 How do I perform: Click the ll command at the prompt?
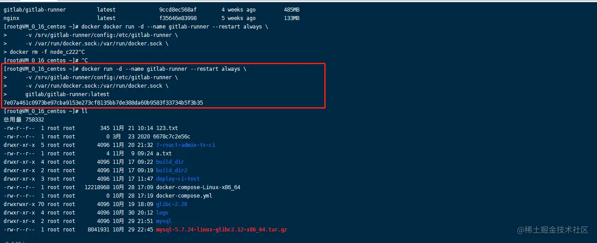(x=84, y=111)
